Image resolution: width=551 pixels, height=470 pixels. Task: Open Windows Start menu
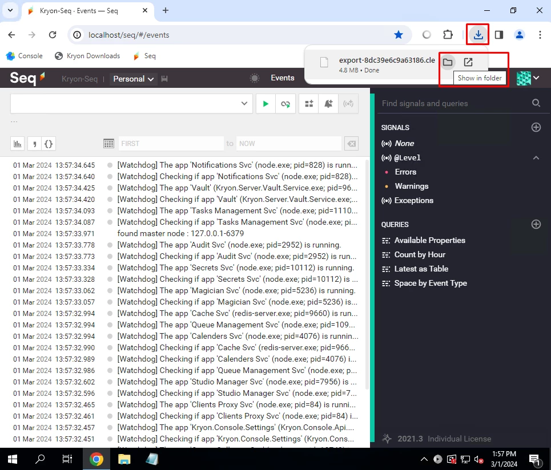click(x=13, y=459)
